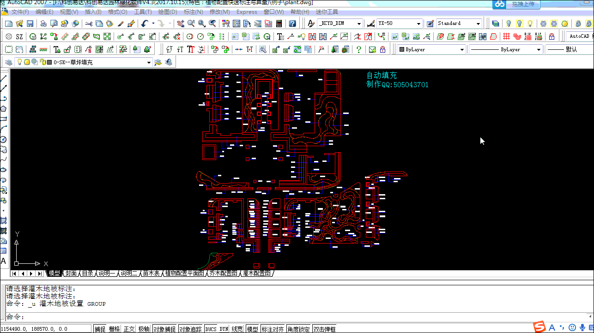The width and height of the screenshot is (594, 333).
Task: Open the 编辑(E) menu
Action: pyautogui.click(x=44, y=12)
